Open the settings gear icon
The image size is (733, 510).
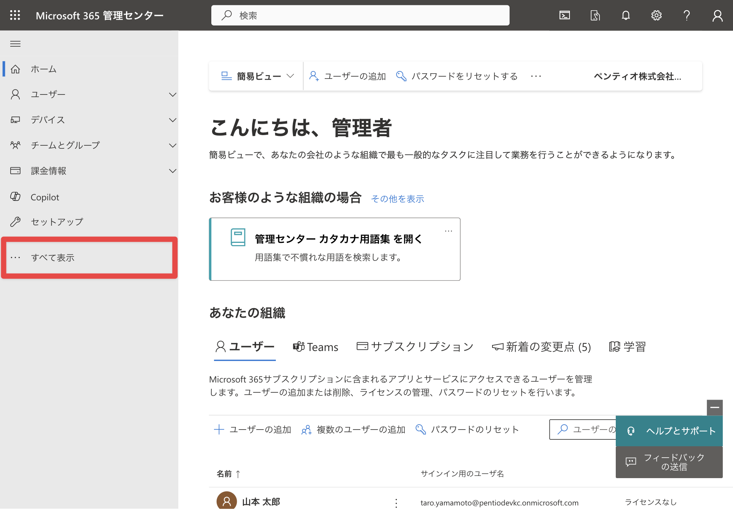pyautogui.click(x=656, y=15)
